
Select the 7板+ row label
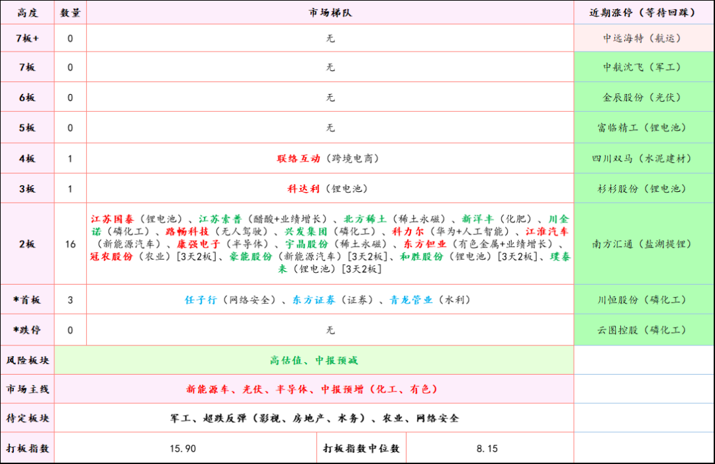pos(27,38)
